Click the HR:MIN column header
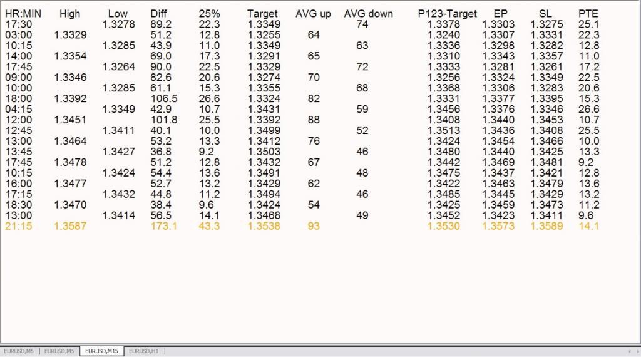 [23, 14]
